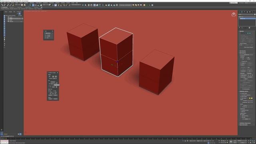Activate the Select and Scale tool
The width and height of the screenshot is (256, 144).
click(38, 5)
